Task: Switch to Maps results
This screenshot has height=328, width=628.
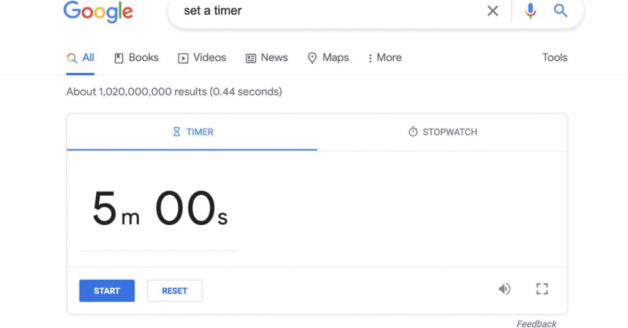Action: (328, 58)
